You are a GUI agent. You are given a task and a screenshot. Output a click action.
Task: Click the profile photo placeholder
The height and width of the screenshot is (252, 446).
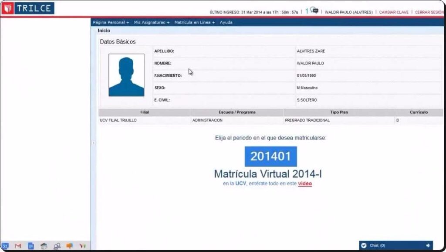(x=126, y=75)
